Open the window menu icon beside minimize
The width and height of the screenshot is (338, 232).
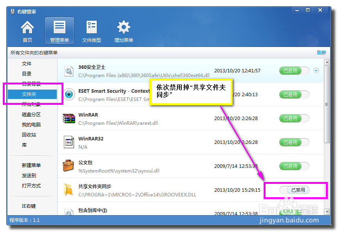pos(308,10)
